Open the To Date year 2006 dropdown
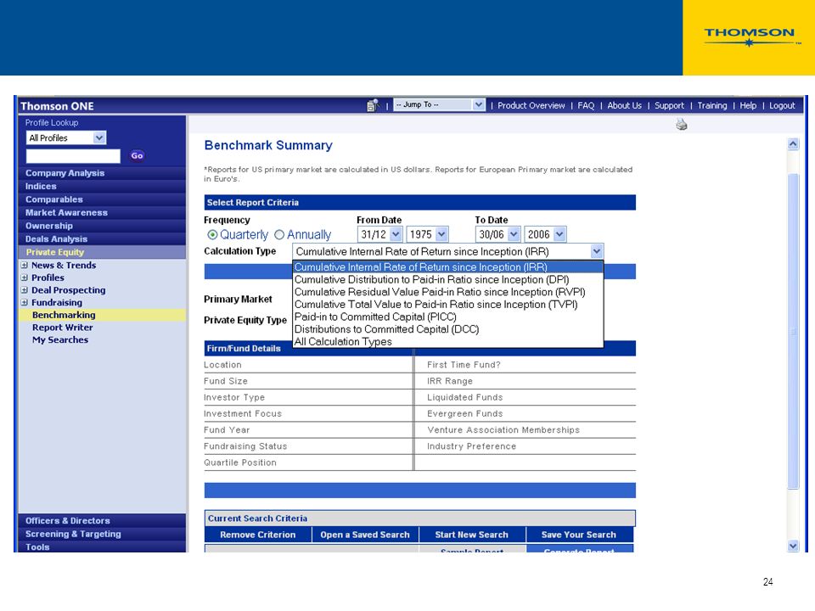This screenshot has width=815, height=611. click(x=545, y=234)
